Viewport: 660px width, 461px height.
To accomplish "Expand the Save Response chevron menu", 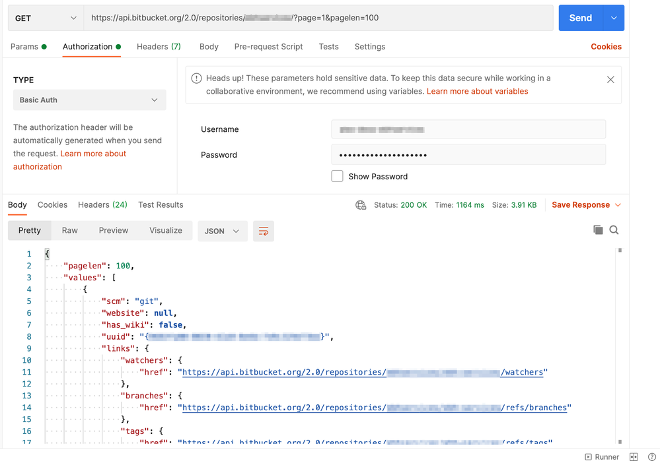I will click(x=618, y=205).
